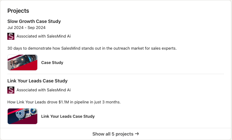
Task: Click the Jul 2024 - Sep 2024 date range
Action: point(26,28)
